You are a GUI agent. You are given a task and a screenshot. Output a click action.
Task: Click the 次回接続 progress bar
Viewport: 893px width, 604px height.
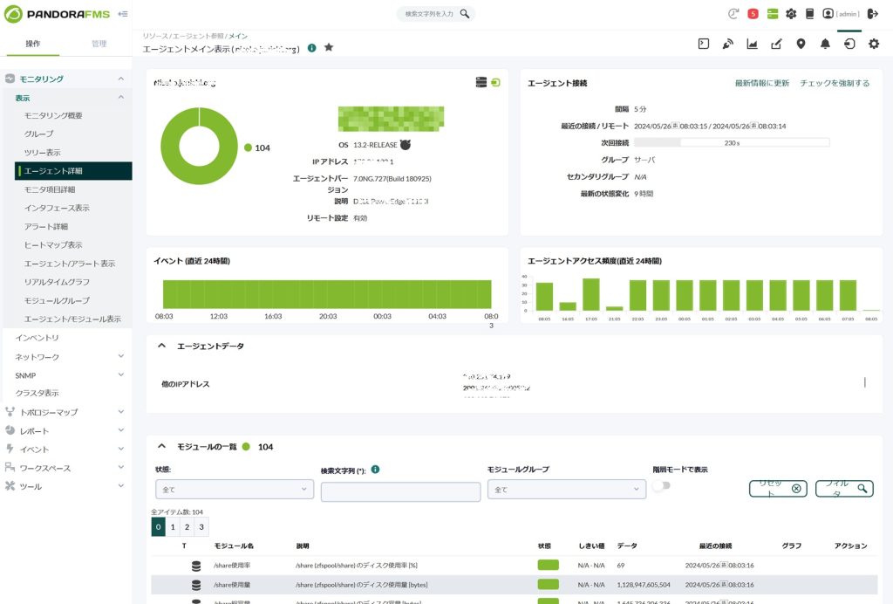click(x=732, y=142)
